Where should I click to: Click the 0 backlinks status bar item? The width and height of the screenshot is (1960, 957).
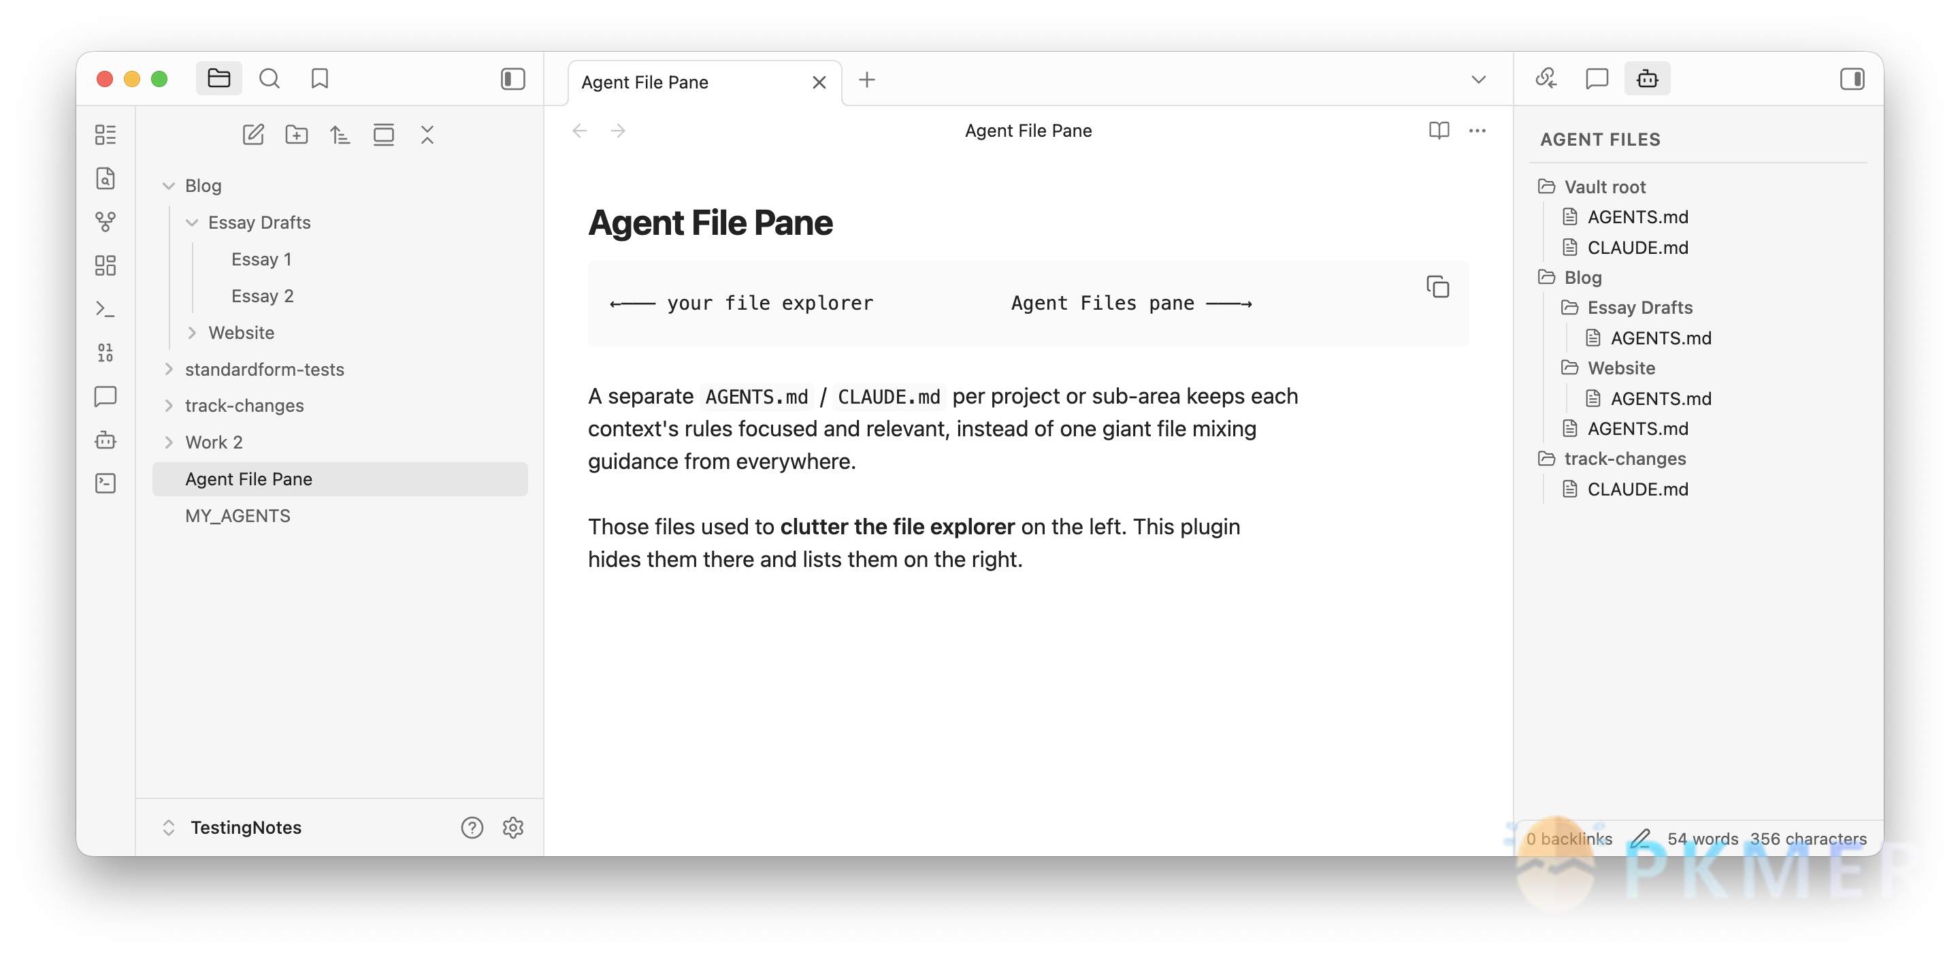[x=1569, y=839]
